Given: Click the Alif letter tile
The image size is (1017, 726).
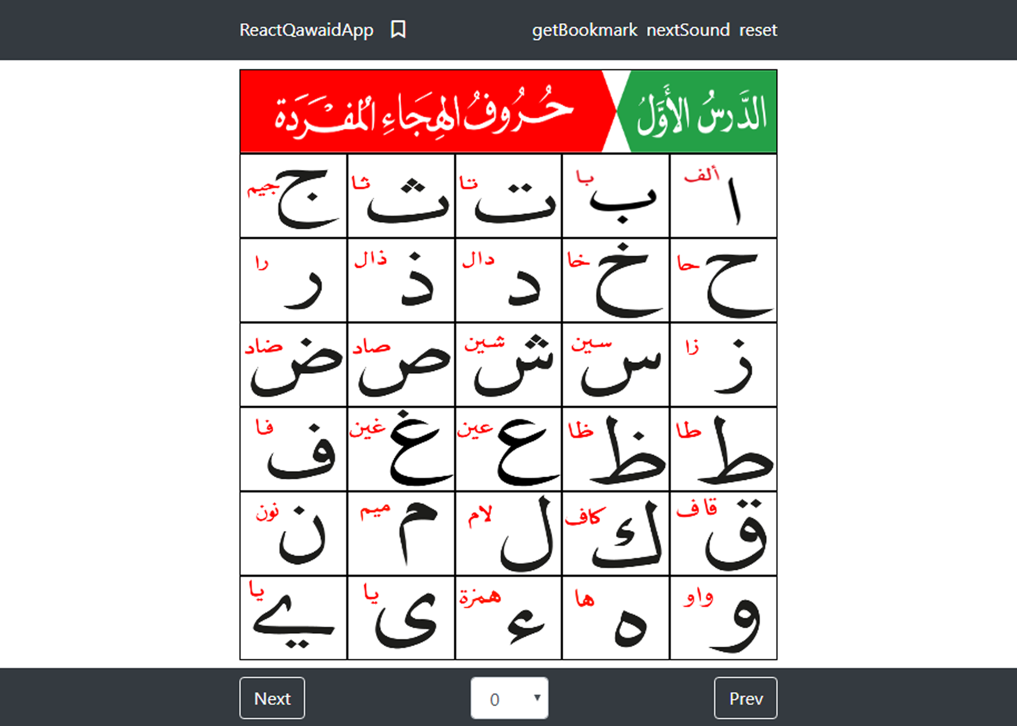Looking at the screenshot, I should tap(723, 196).
